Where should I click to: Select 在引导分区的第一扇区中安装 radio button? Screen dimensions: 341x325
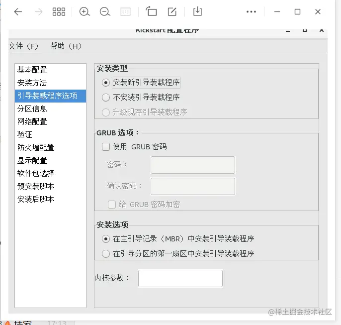(x=106, y=254)
